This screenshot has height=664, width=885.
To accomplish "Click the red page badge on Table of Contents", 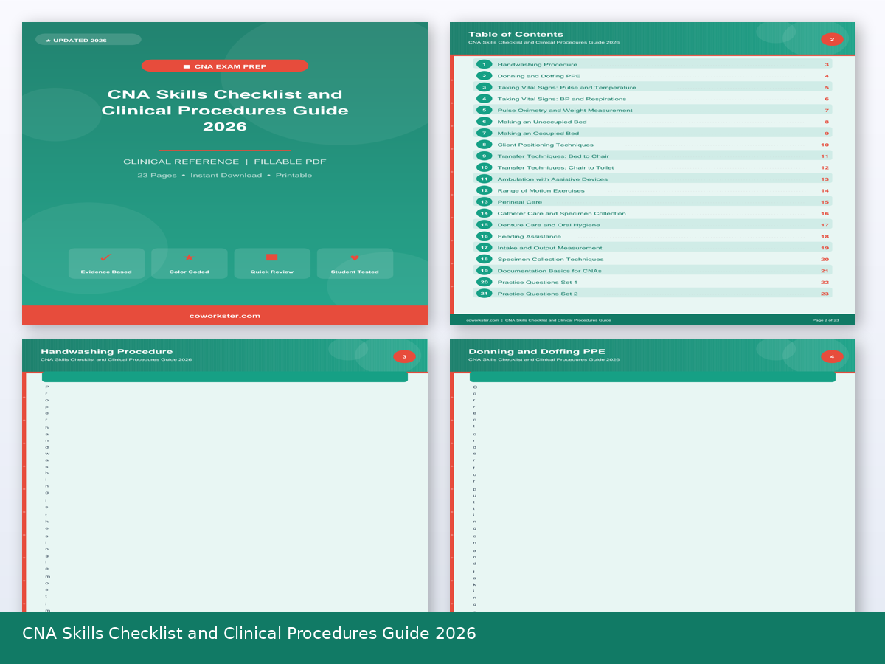I will tap(832, 38).
